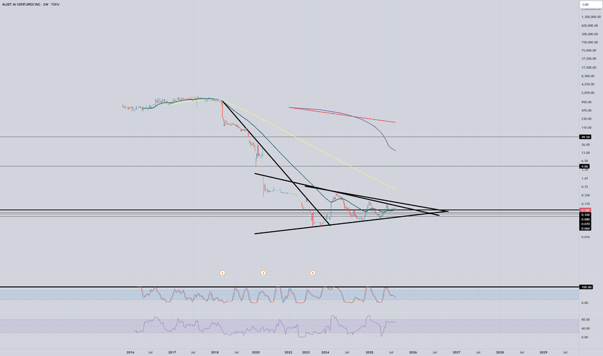
Task: Click the red 0.100 current price label
Action: (585, 210)
